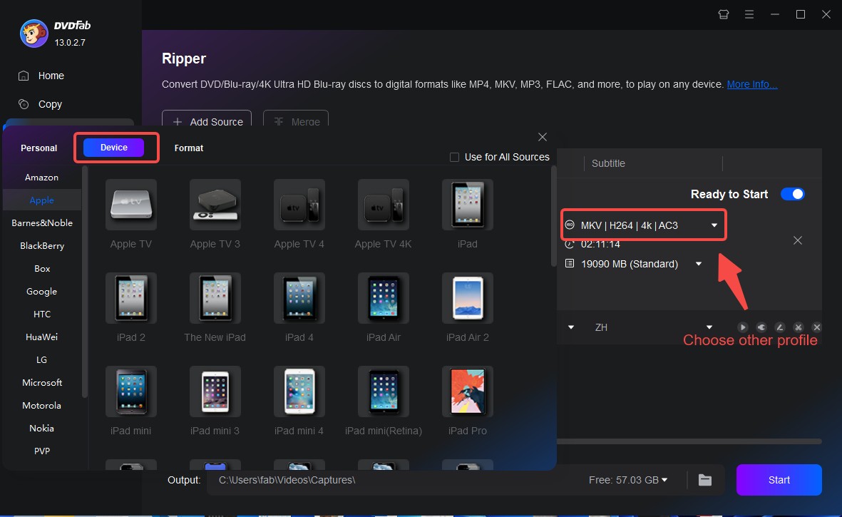Switch to the Device tab
Image resolution: width=842 pixels, height=517 pixels.
pyautogui.click(x=114, y=148)
